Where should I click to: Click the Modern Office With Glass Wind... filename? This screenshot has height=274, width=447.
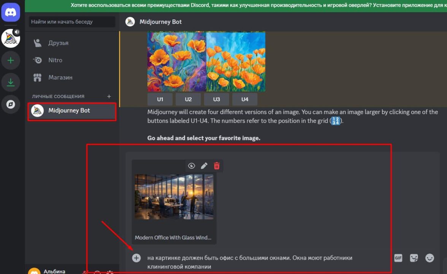173,238
